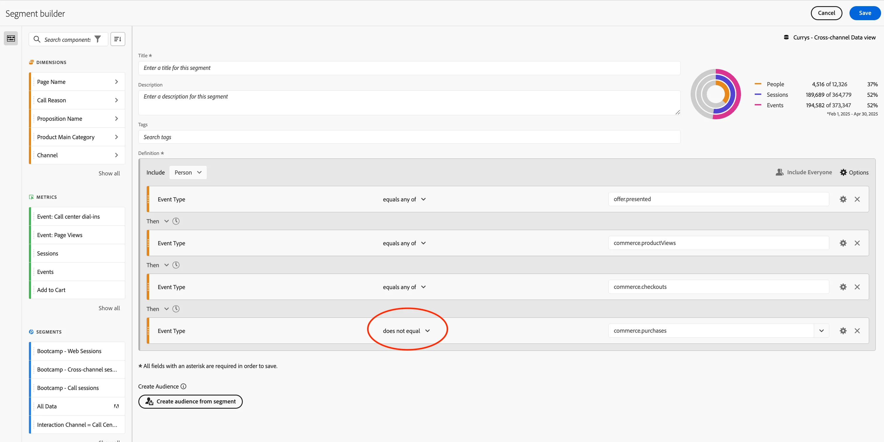
Task: Open the operator dropdown for commerce.productViews
Action: point(404,243)
